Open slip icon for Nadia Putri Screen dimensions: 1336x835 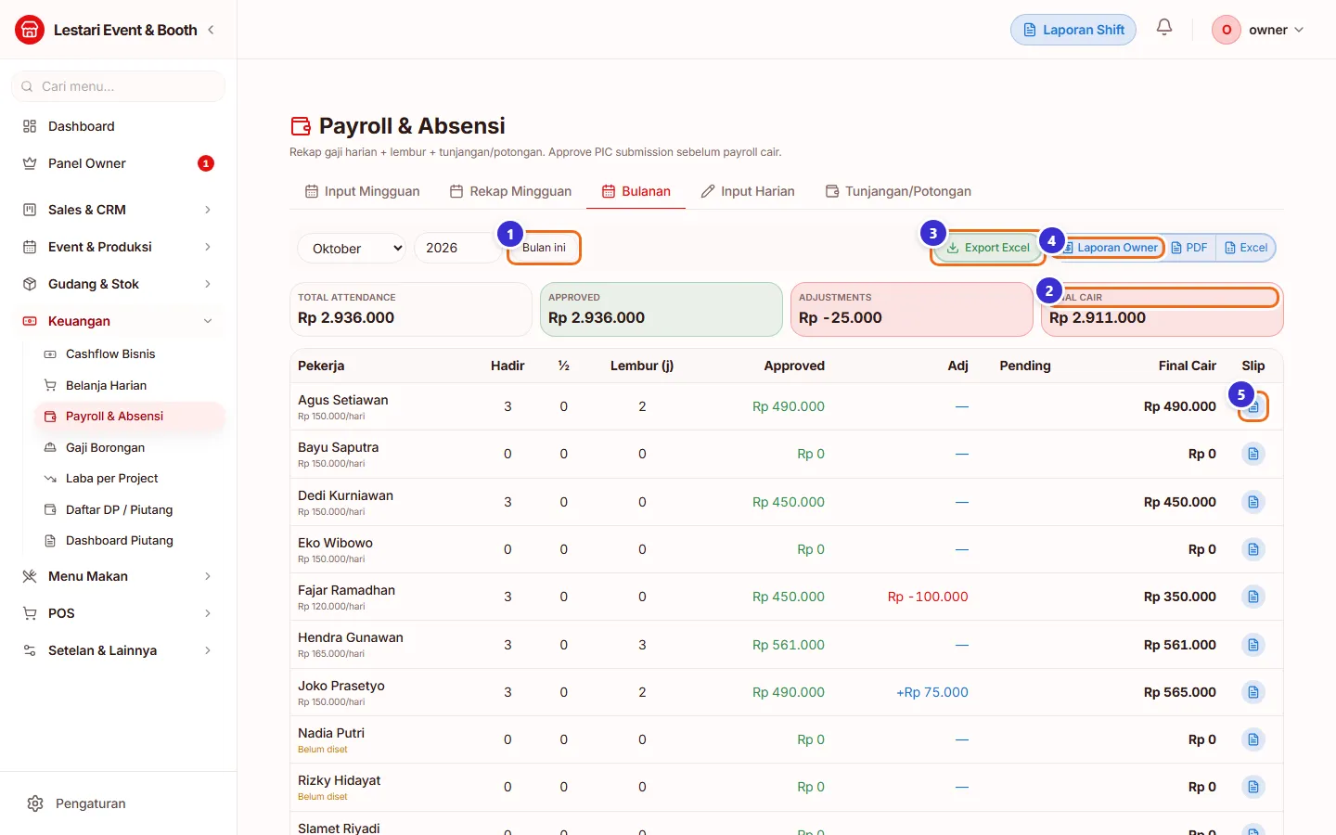pyautogui.click(x=1253, y=739)
